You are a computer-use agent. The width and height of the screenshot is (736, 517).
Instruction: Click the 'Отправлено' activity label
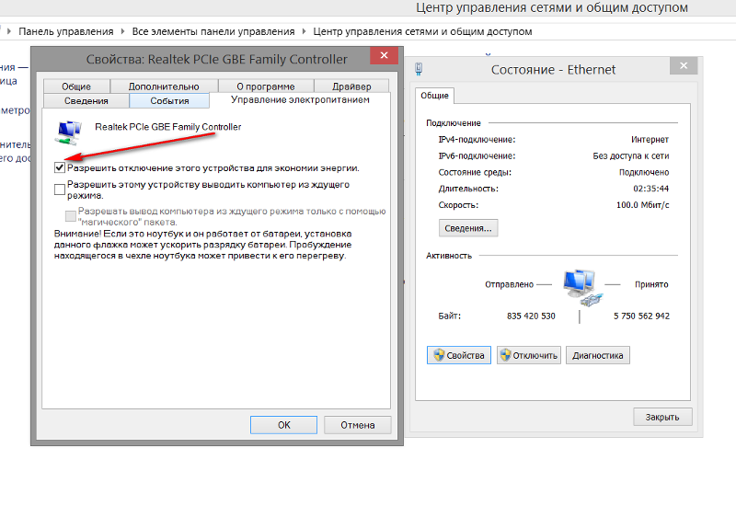(510, 284)
